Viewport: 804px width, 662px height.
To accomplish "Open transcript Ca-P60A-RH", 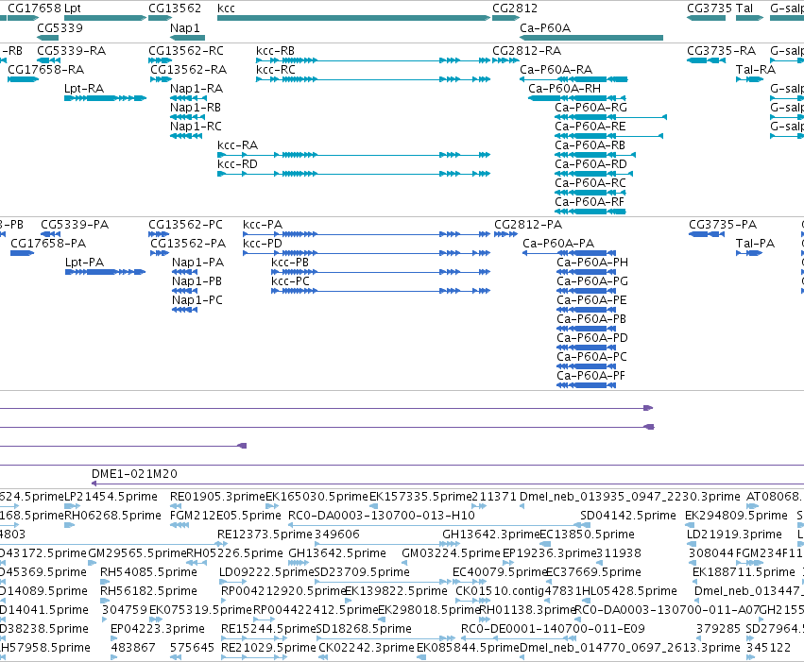I will [565, 89].
